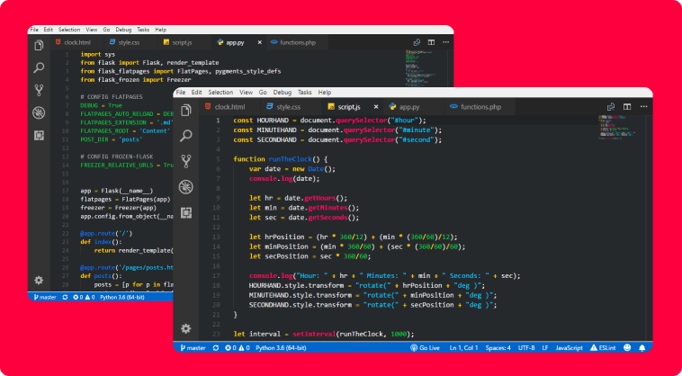The width and height of the screenshot is (682, 376).
Task: Click Ln 1, Col 1 cursor position
Action: click(463, 348)
